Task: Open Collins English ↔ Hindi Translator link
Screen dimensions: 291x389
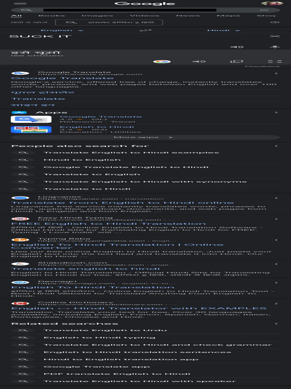Action: 139,308
